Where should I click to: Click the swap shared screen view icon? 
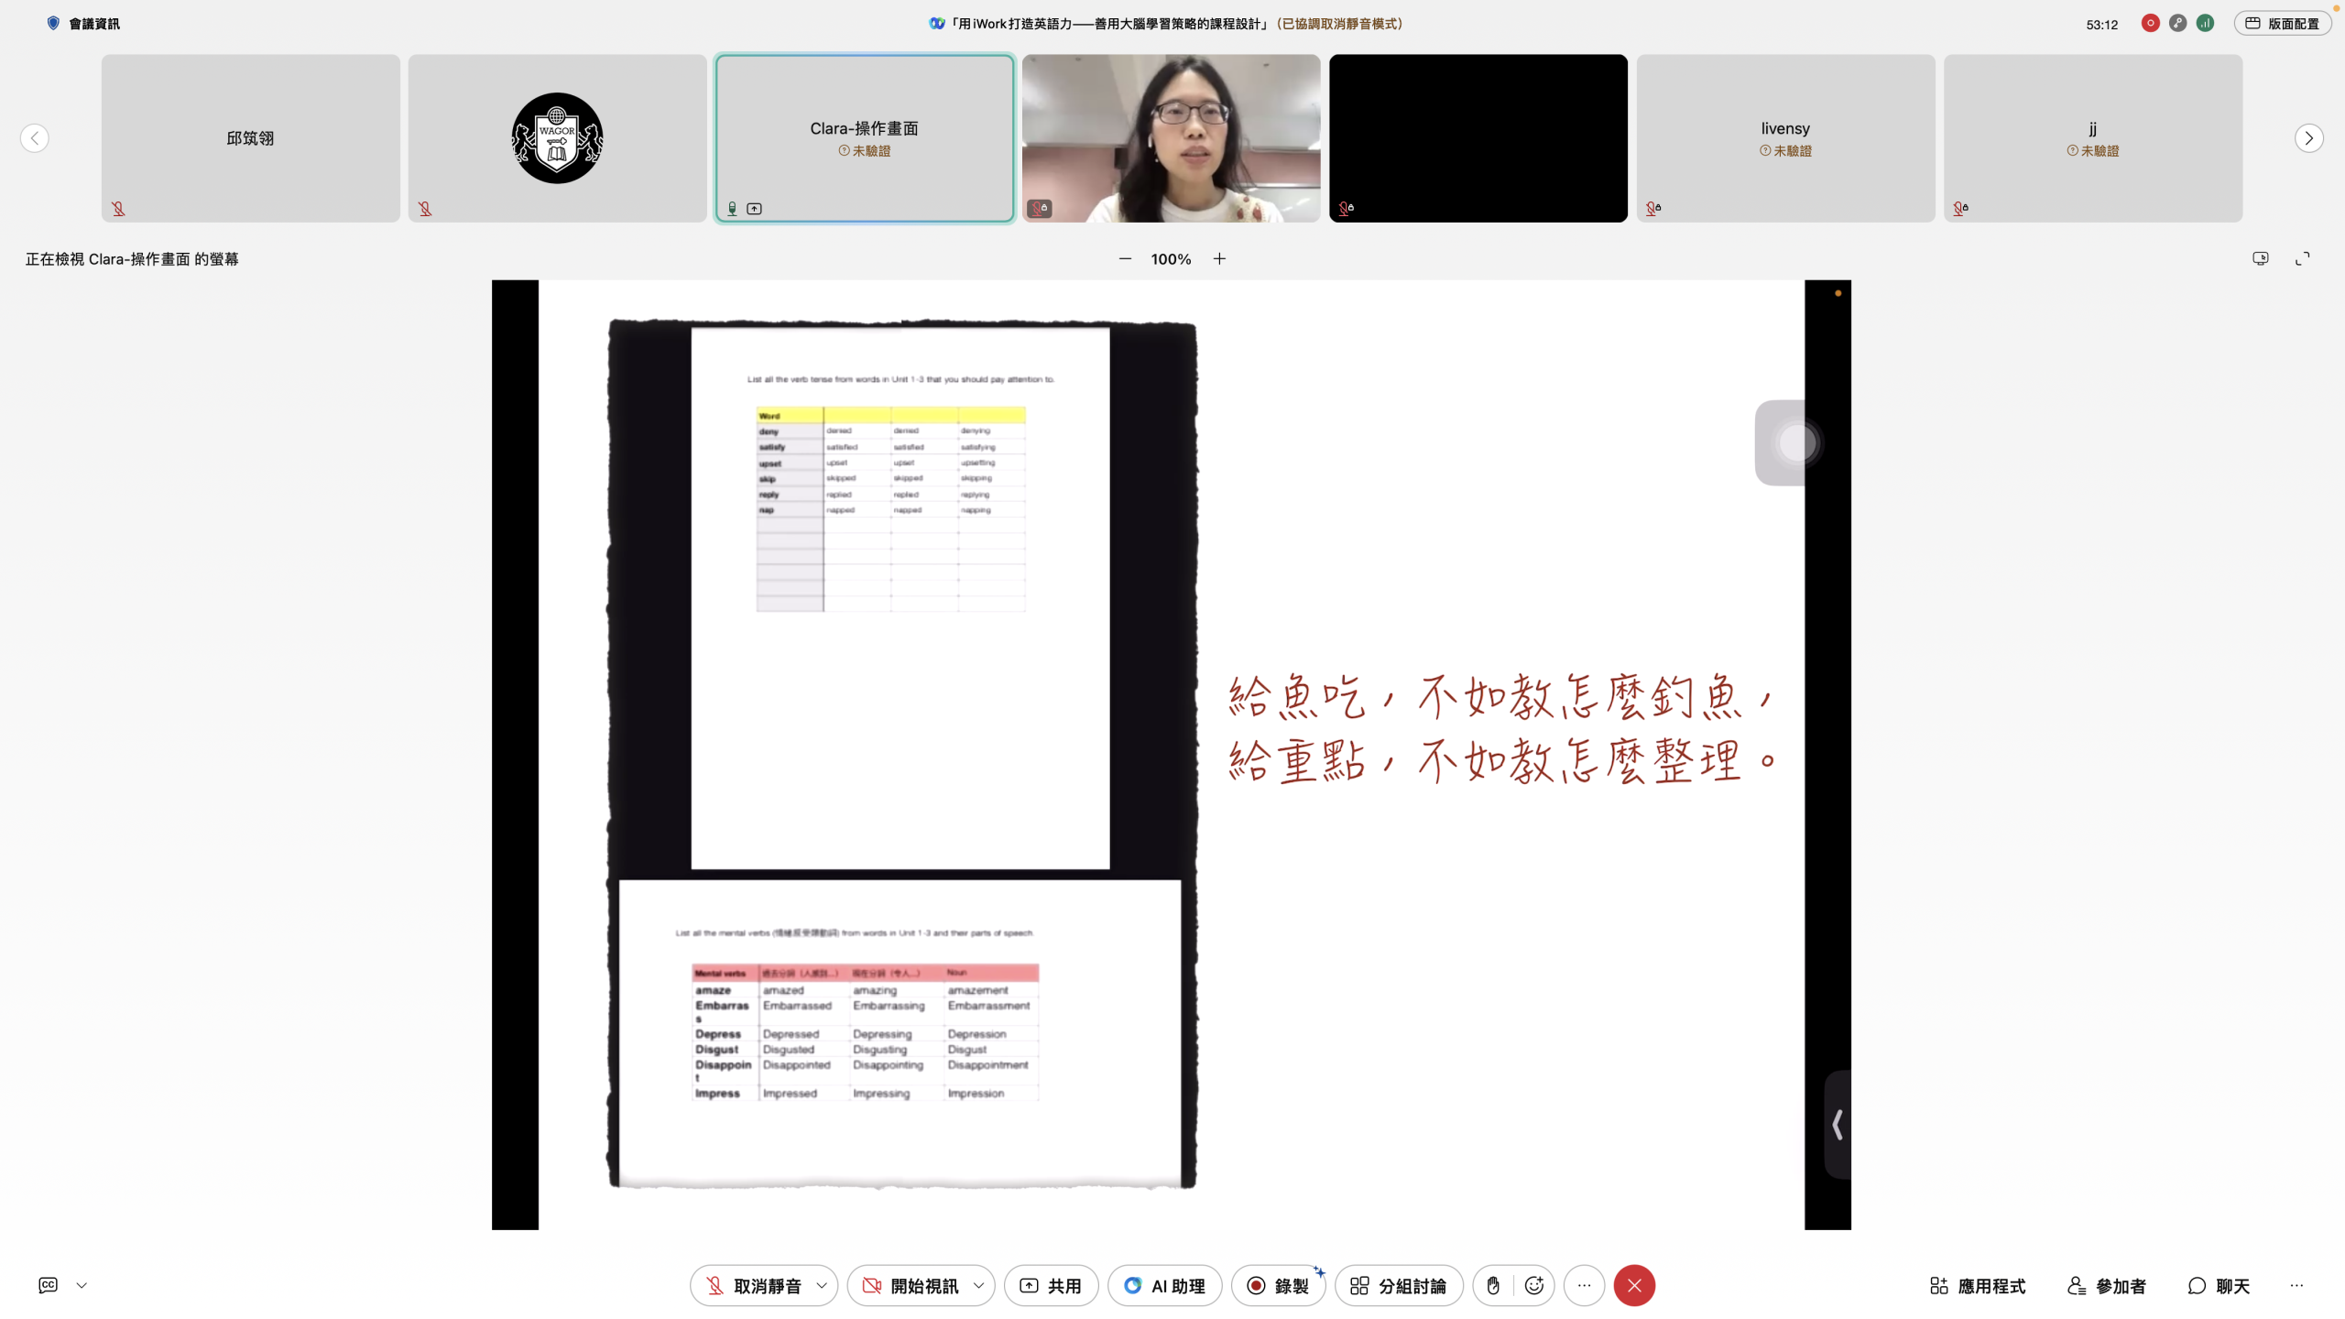2260,259
